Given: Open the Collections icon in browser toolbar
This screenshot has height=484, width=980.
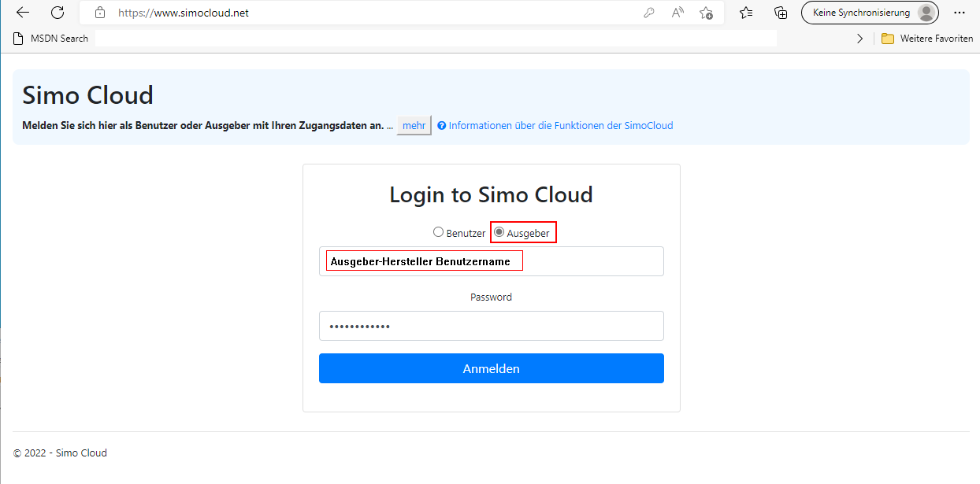Looking at the screenshot, I should 781,13.
